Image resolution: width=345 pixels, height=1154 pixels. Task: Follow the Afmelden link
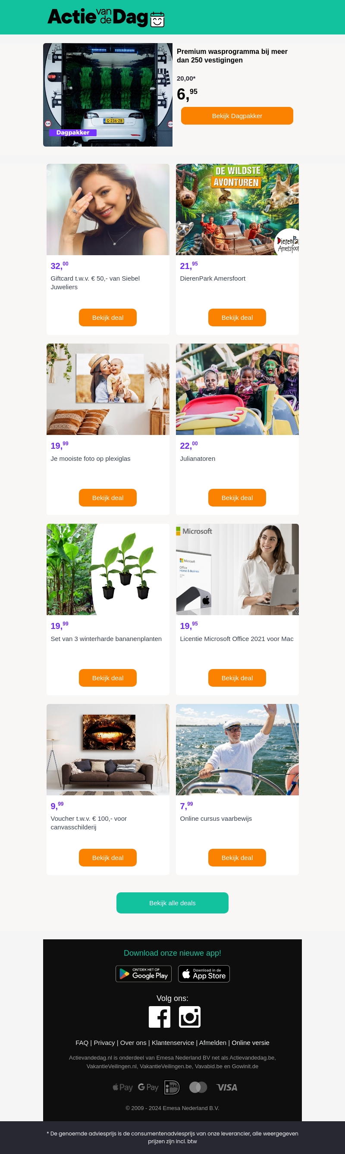pyautogui.click(x=213, y=1042)
